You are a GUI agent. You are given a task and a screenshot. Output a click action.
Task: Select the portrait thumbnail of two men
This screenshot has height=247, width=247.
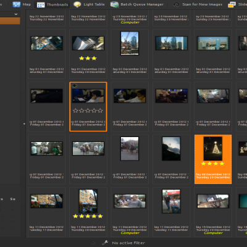tap(171, 201)
